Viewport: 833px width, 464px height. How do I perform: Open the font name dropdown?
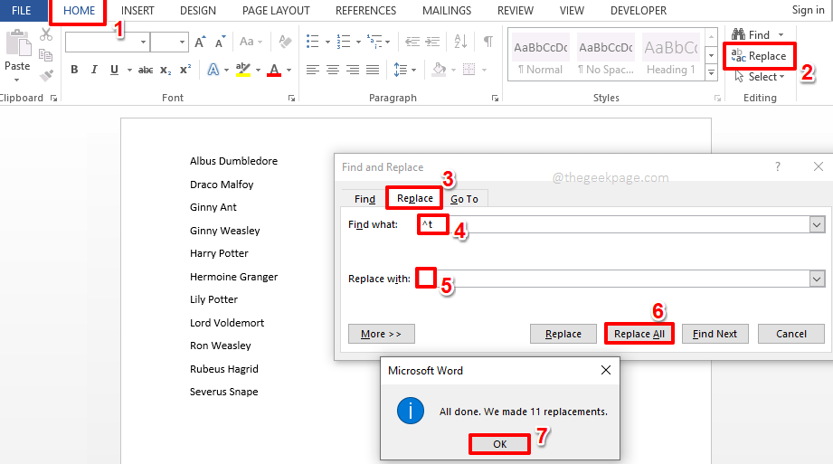(143, 42)
